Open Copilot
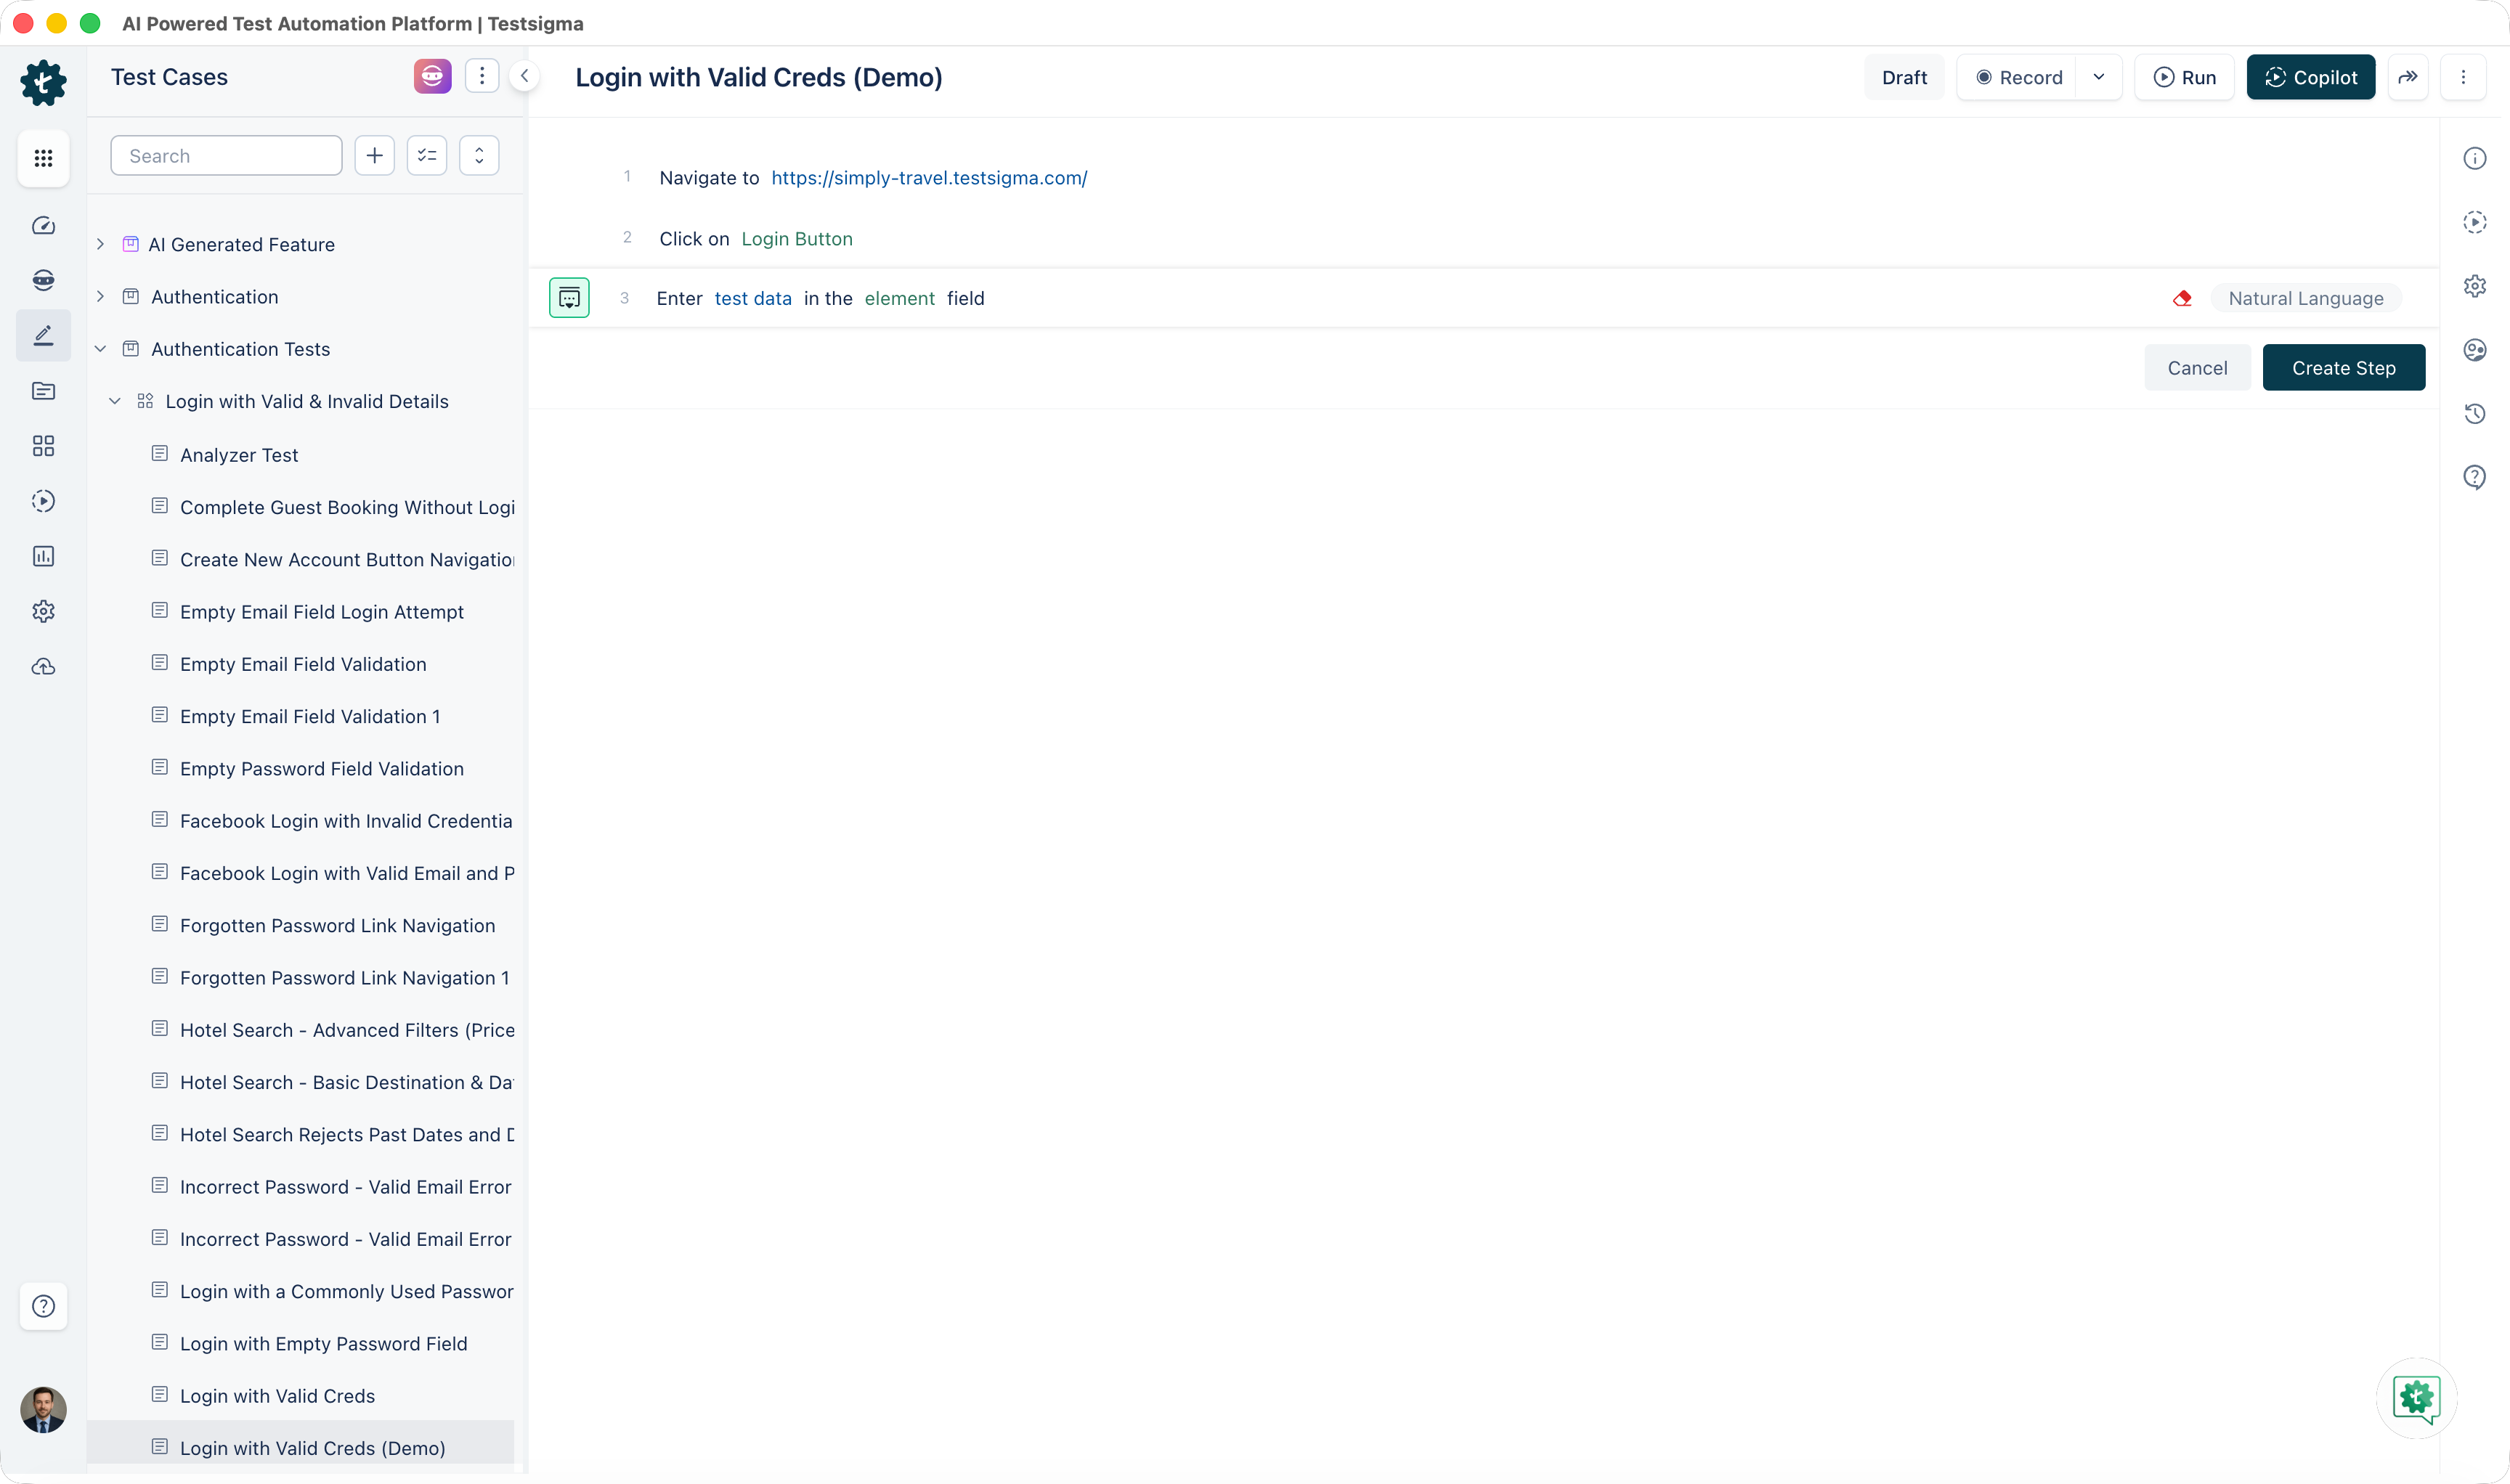2510x1484 pixels. [2310, 77]
